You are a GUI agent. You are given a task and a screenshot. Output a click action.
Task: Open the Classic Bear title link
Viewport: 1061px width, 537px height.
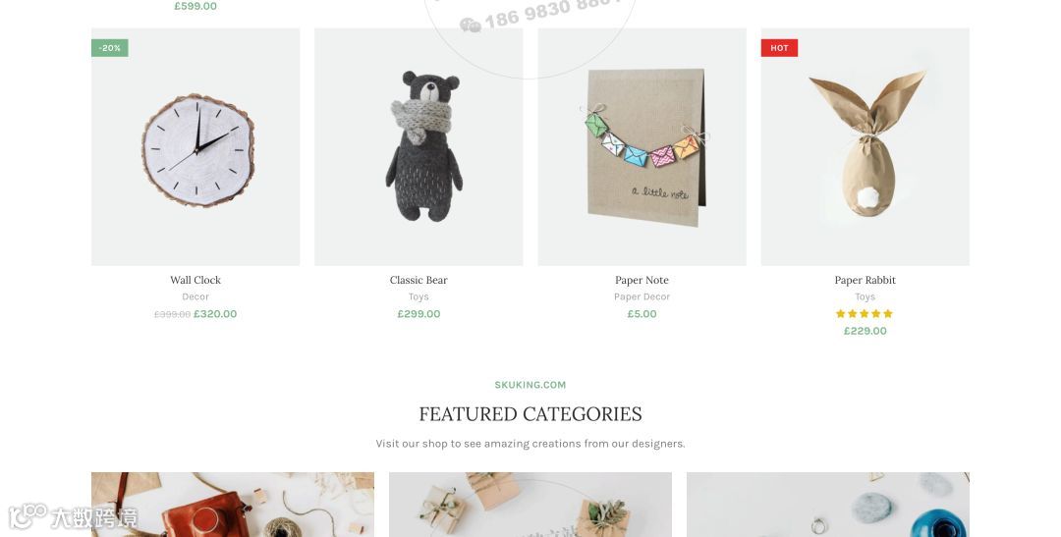pos(419,280)
